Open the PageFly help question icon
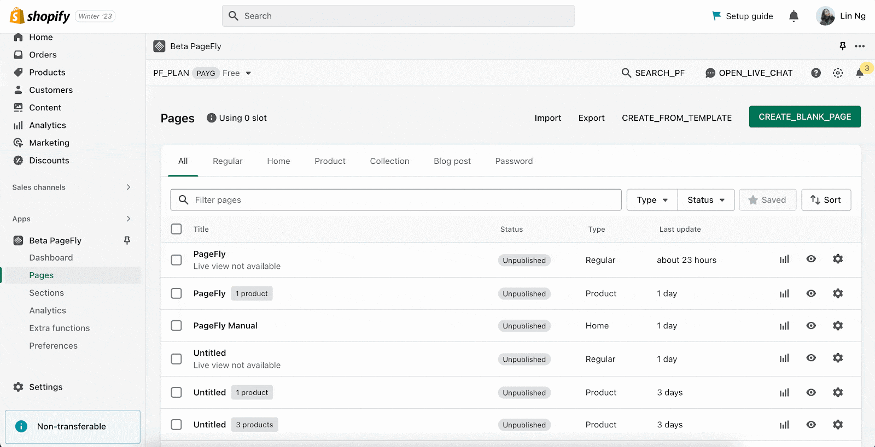 click(816, 73)
